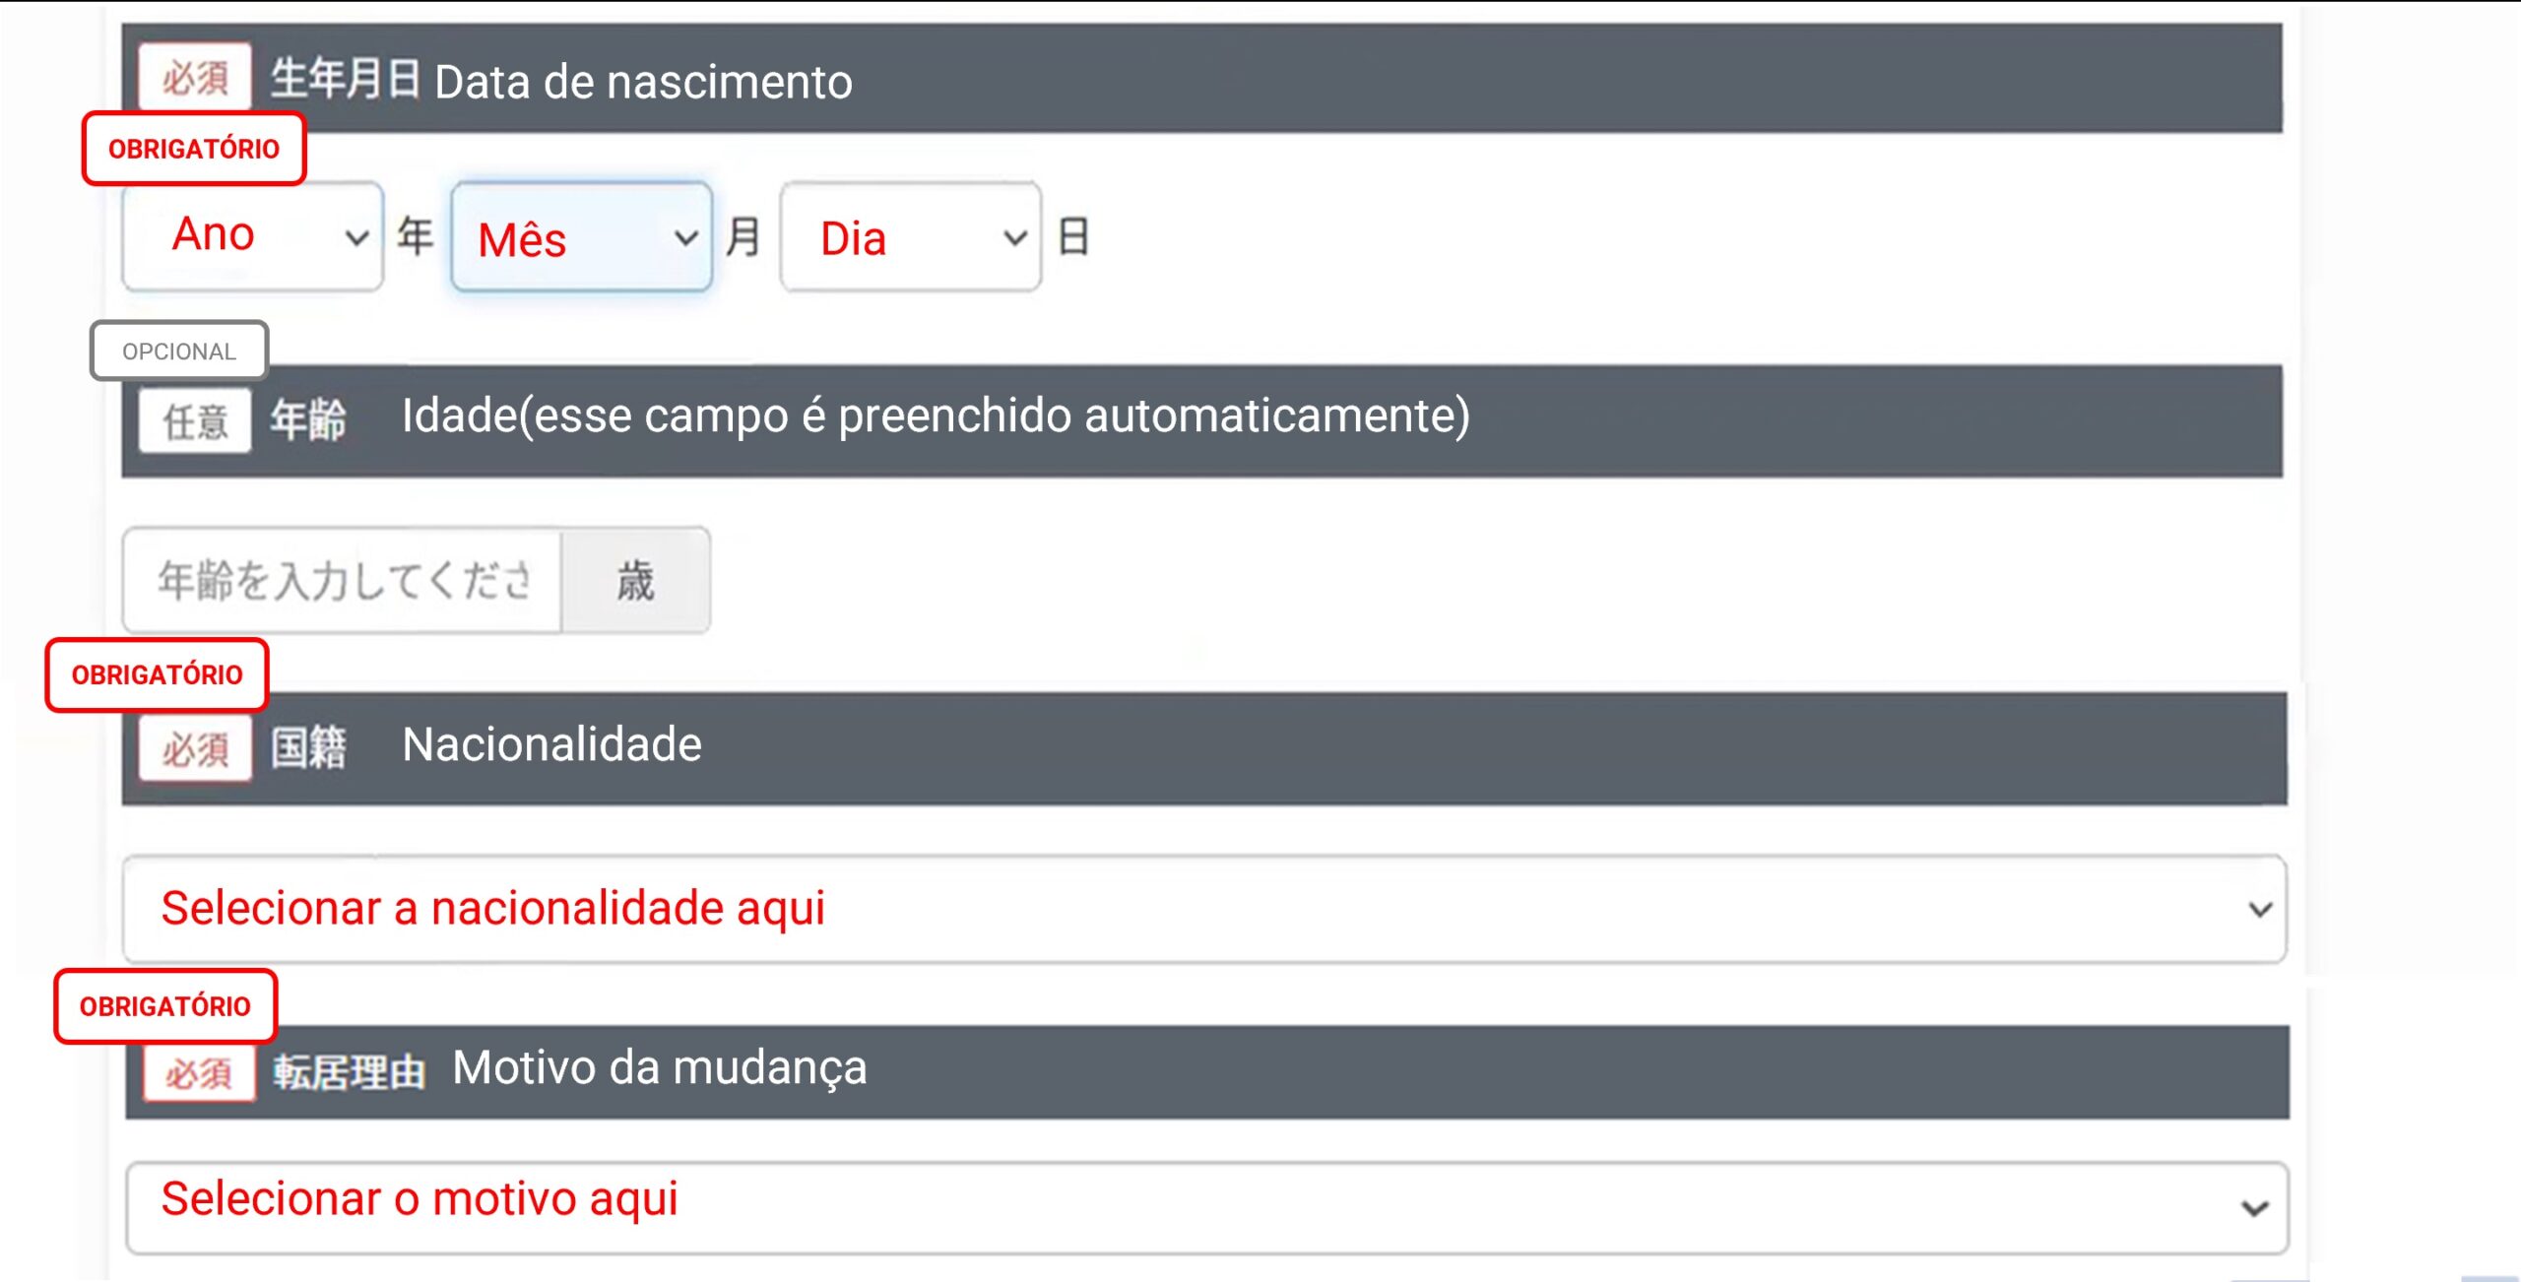Click the age input field
The width and height of the screenshot is (2521, 1282).
[x=343, y=580]
